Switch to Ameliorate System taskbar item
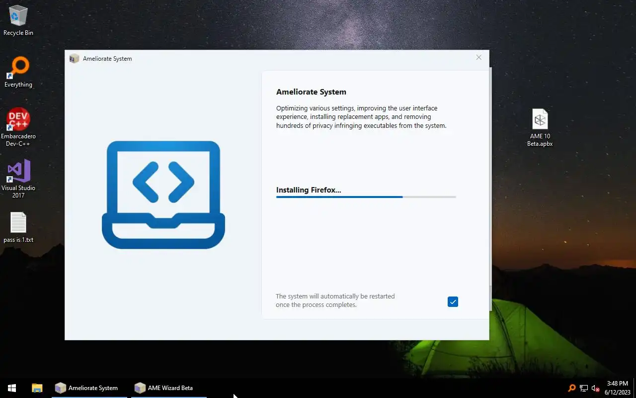The width and height of the screenshot is (636, 398). 89,388
